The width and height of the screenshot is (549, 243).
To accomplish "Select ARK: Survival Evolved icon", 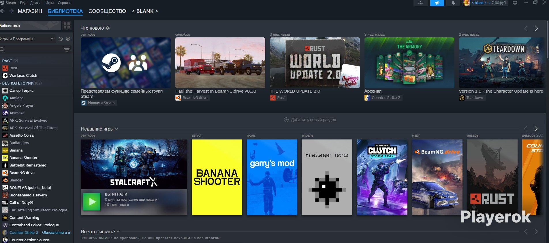I will coord(5,120).
